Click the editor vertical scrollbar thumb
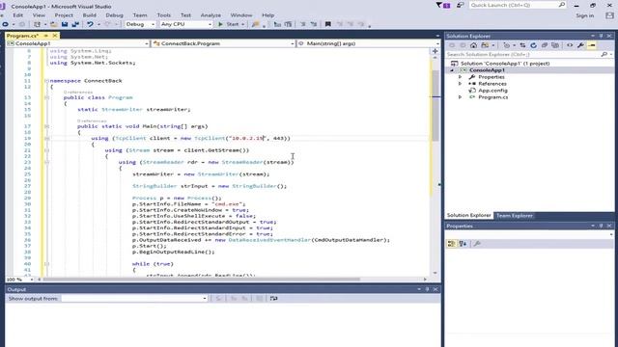This screenshot has height=347, width=618. click(435, 105)
